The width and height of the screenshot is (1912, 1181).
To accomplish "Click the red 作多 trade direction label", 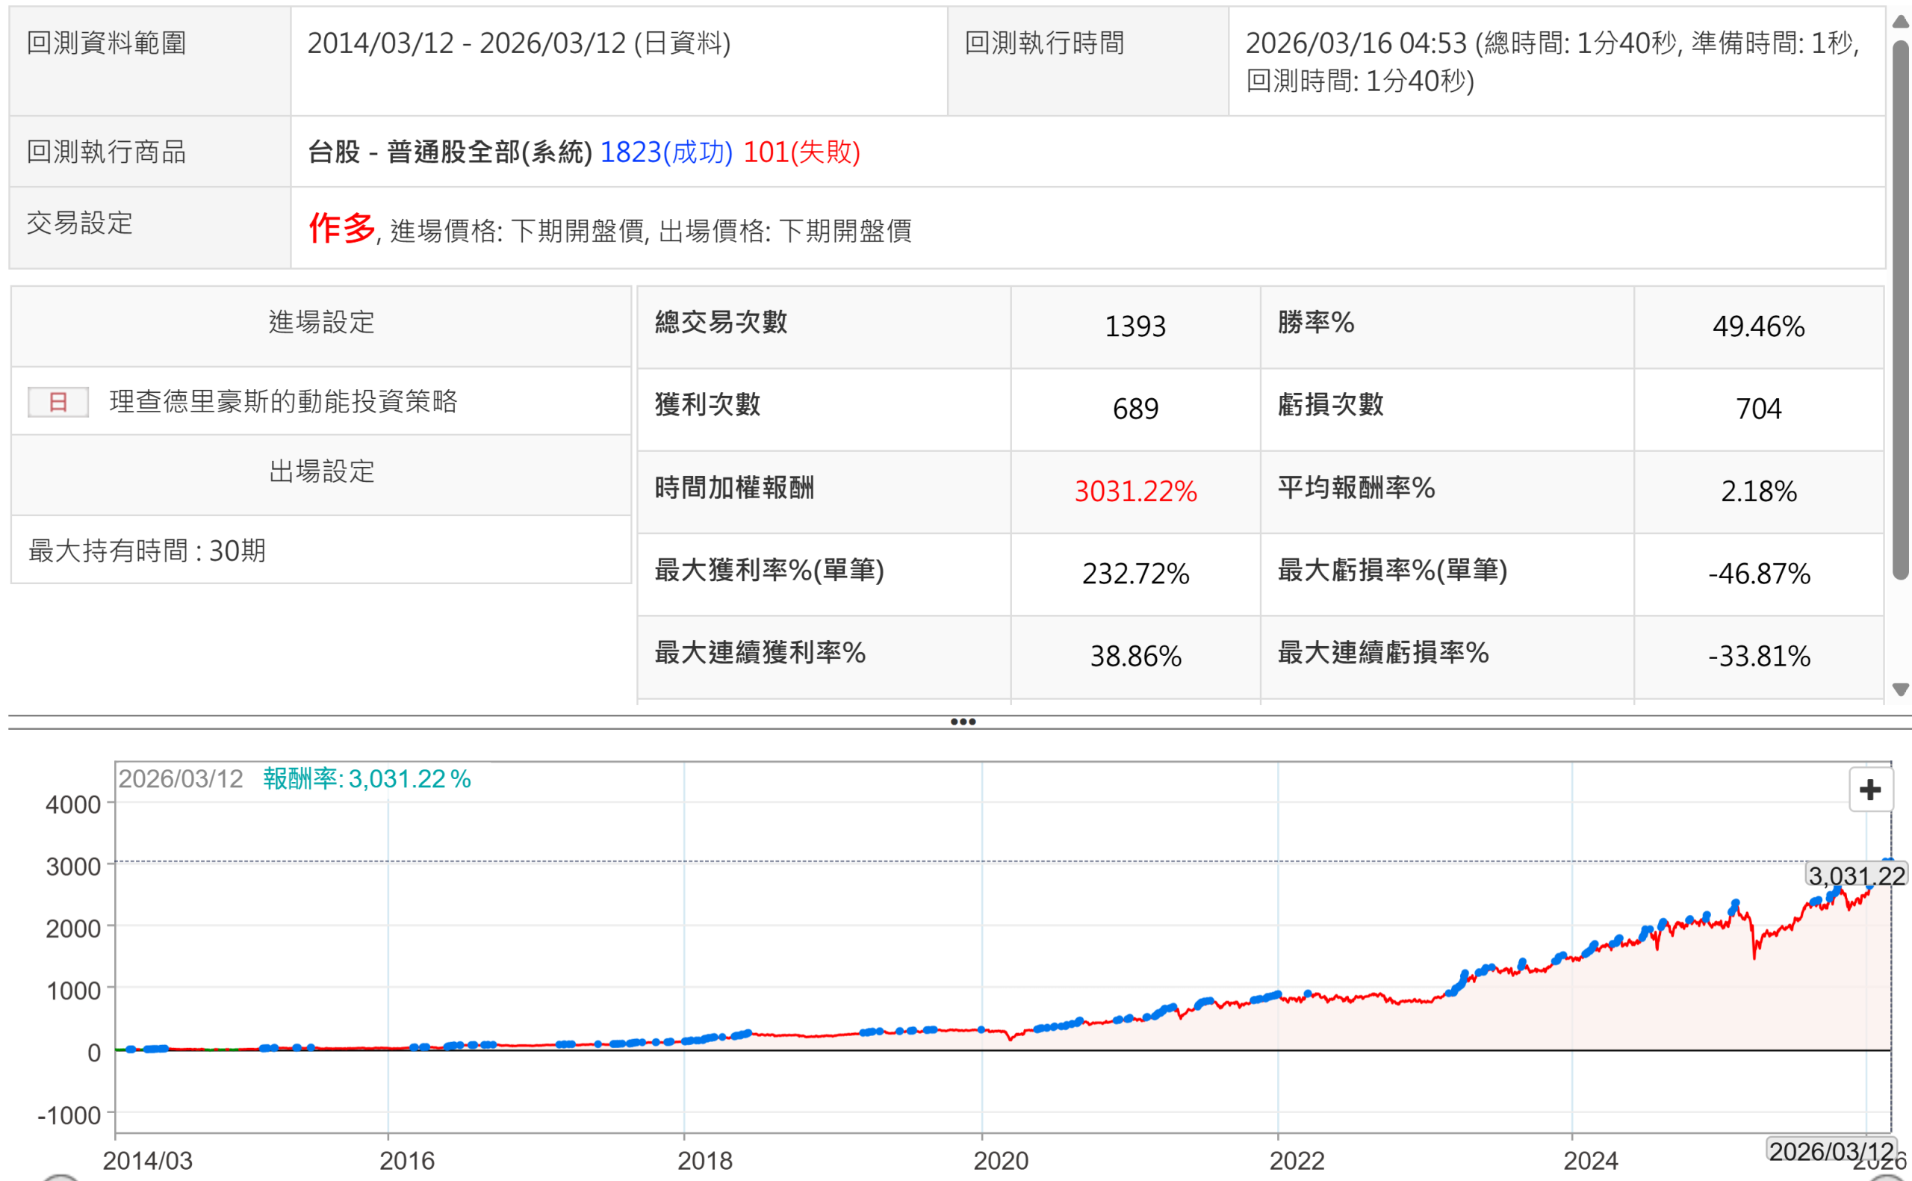I will pyautogui.click(x=341, y=228).
